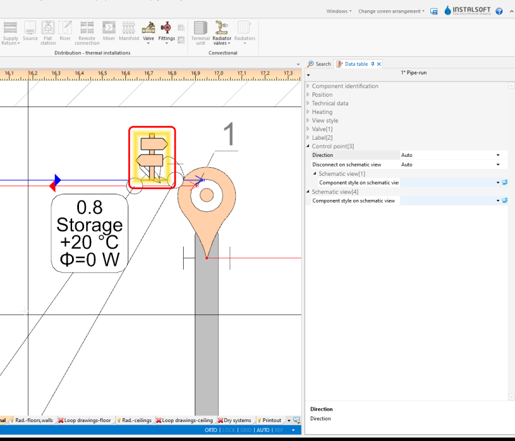
Task: Toggle GRID mode in the status bar
Action: point(245,430)
